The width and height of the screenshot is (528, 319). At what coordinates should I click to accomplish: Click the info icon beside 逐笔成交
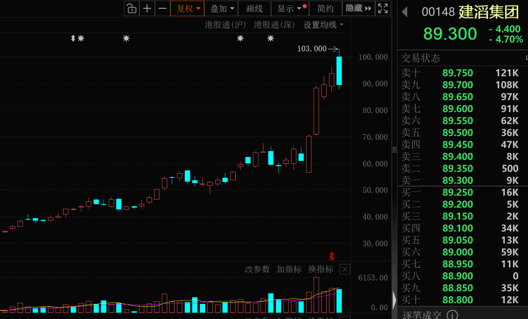[452, 315]
